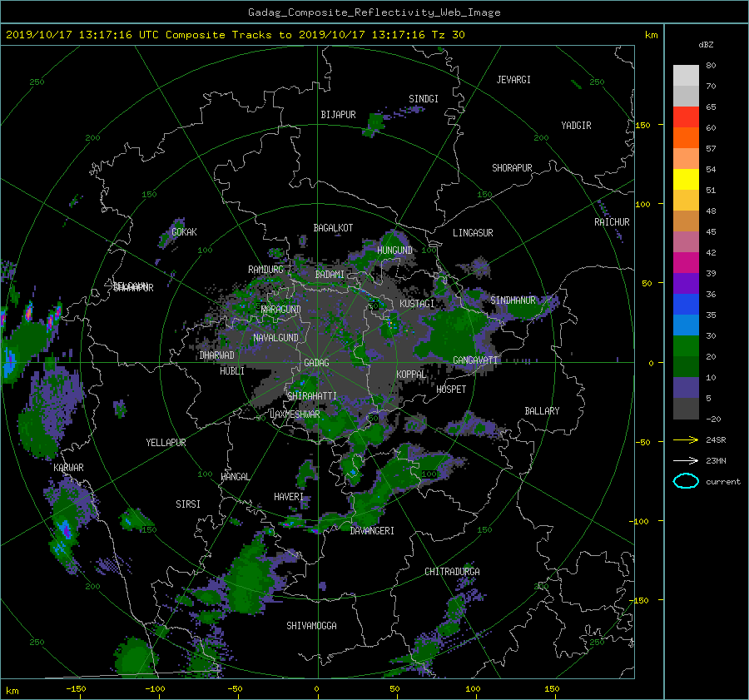
Task: Click the 'current' legend text
Action: coord(722,482)
